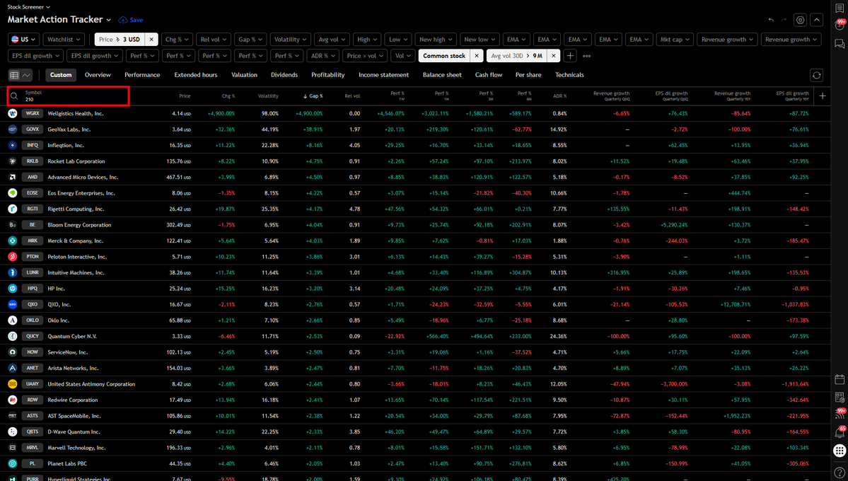The width and height of the screenshot is (848, 481).
Task: Click the 467.51 USD price cell
Action: tap(178, 178)
